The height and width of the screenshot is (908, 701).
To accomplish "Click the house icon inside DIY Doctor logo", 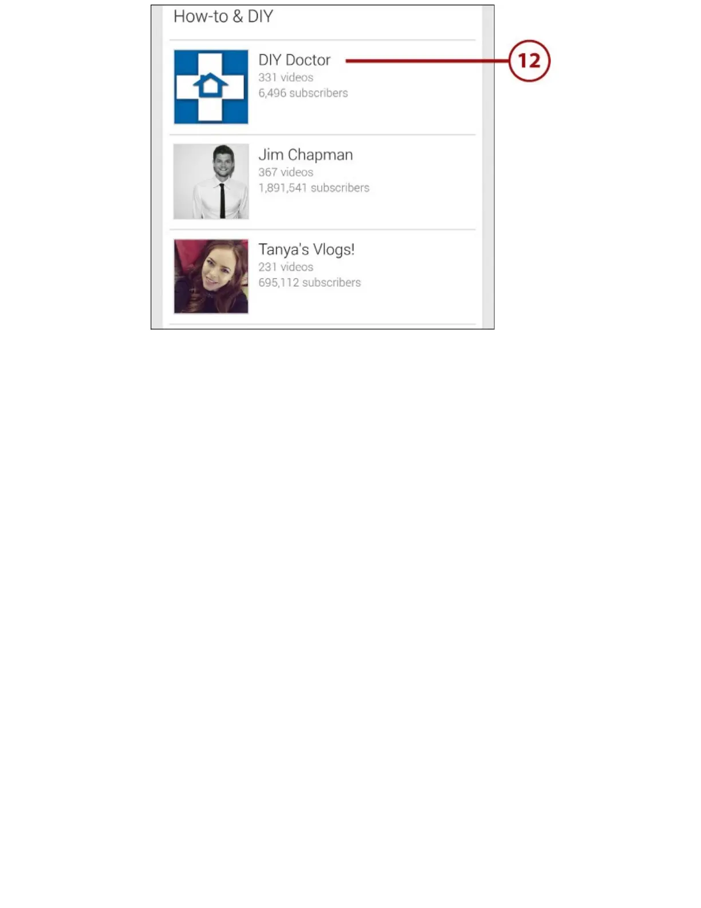I will pos(211,85).
